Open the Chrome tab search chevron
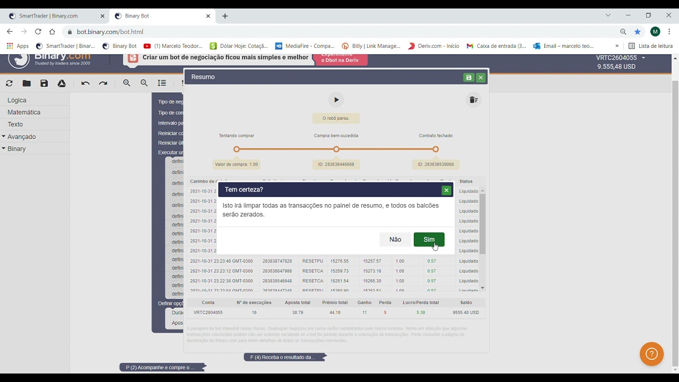Screen dimensions: 679x382 pyautogui.click(x=608, y=15)
